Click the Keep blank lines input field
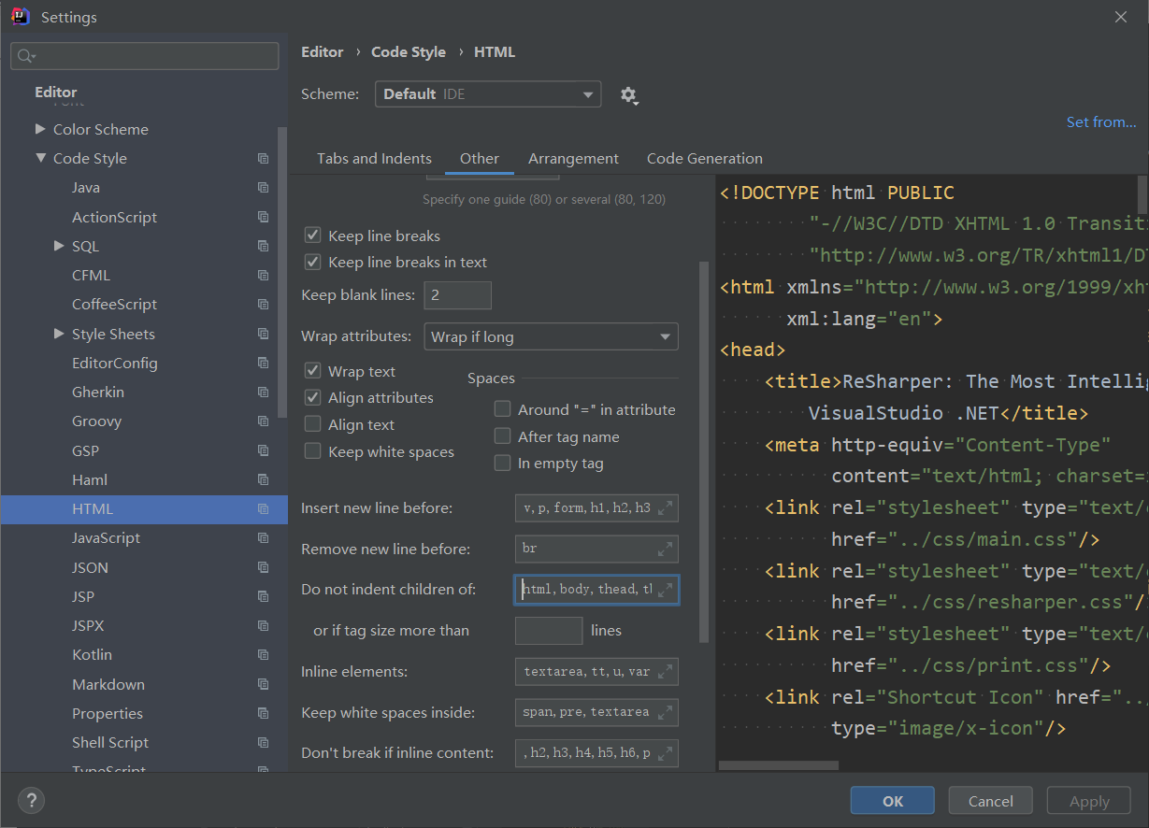Image resolution: width=1149 pixels, height=828 pixels. tap(458, 295)
